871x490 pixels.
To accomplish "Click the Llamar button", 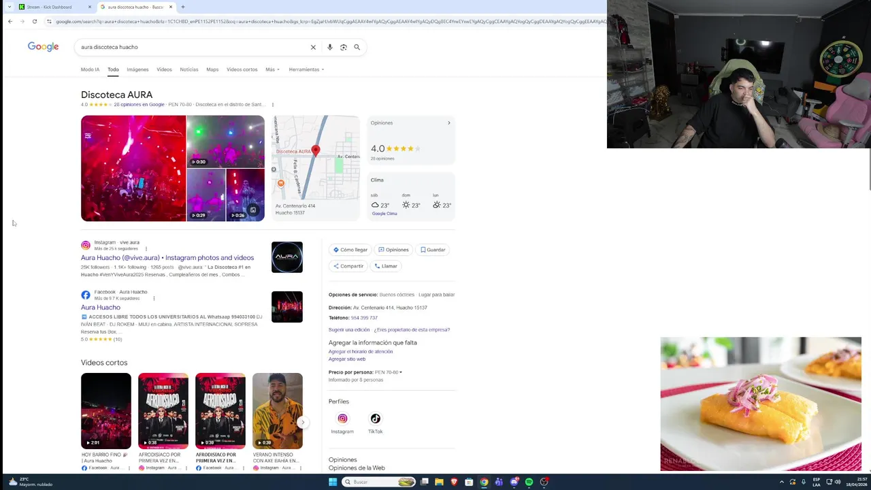I will (385, 266).
